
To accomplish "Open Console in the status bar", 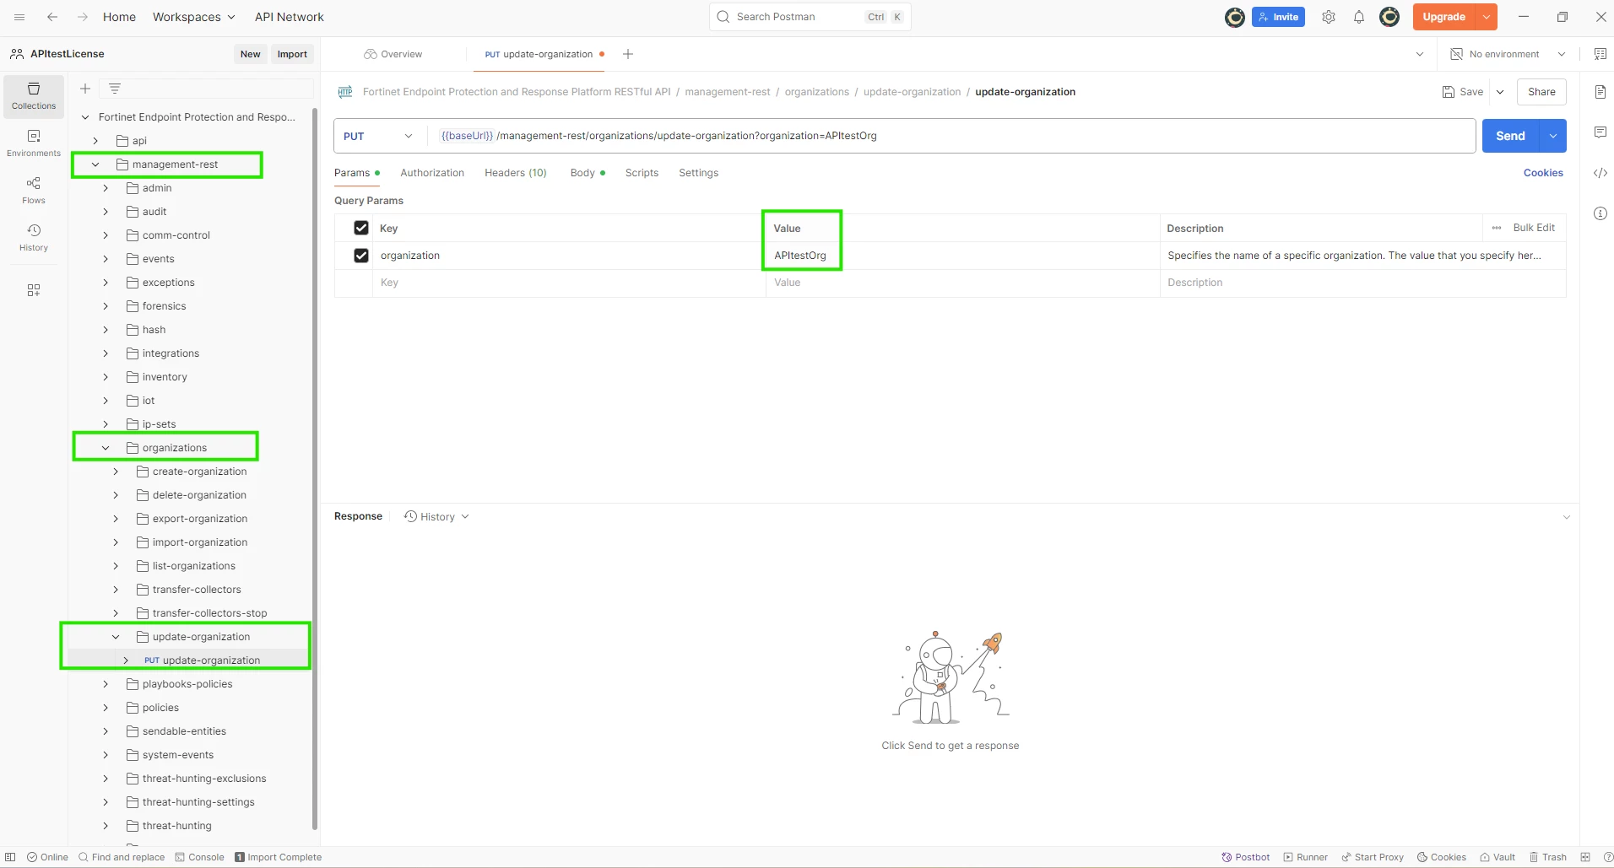I will [199, 857].
